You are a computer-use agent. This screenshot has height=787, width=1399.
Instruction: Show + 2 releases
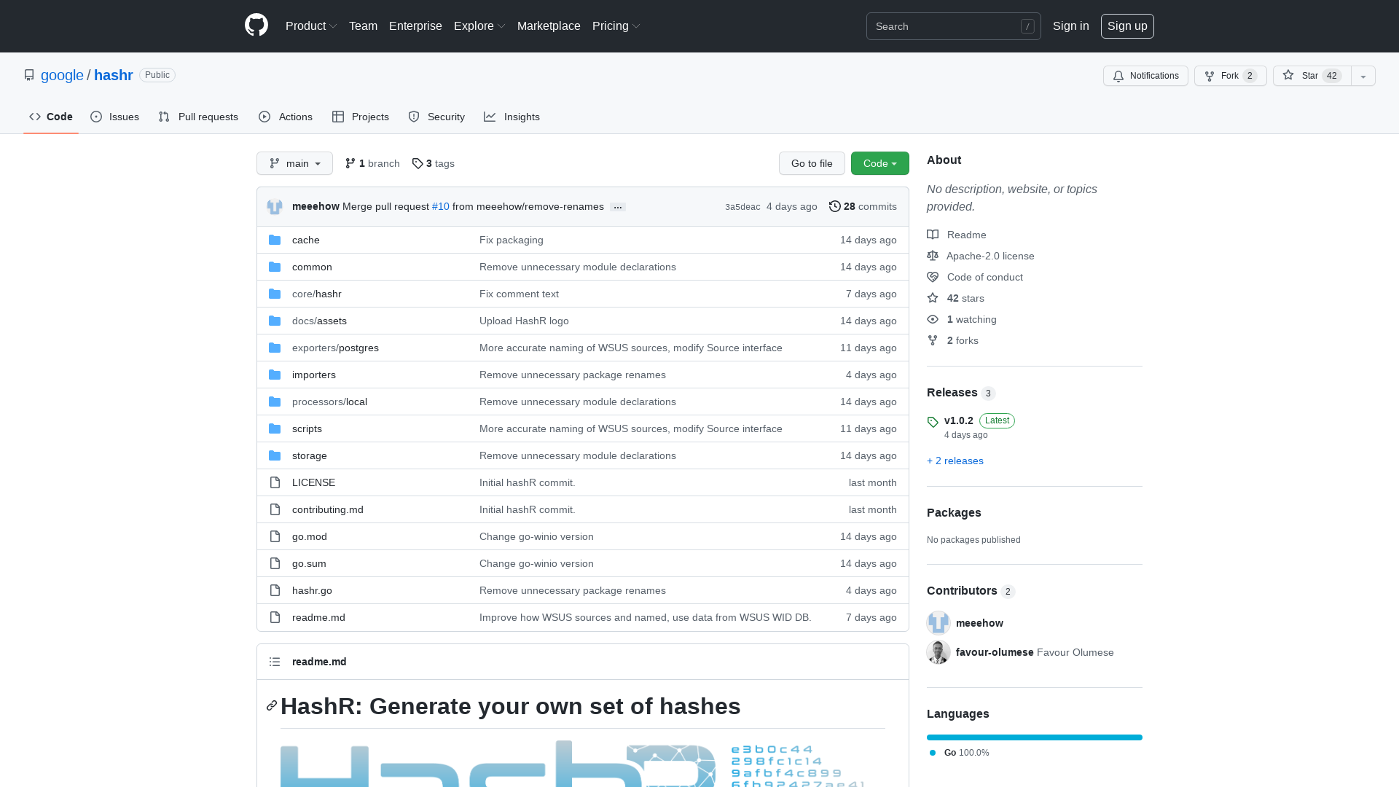point(955,461)
